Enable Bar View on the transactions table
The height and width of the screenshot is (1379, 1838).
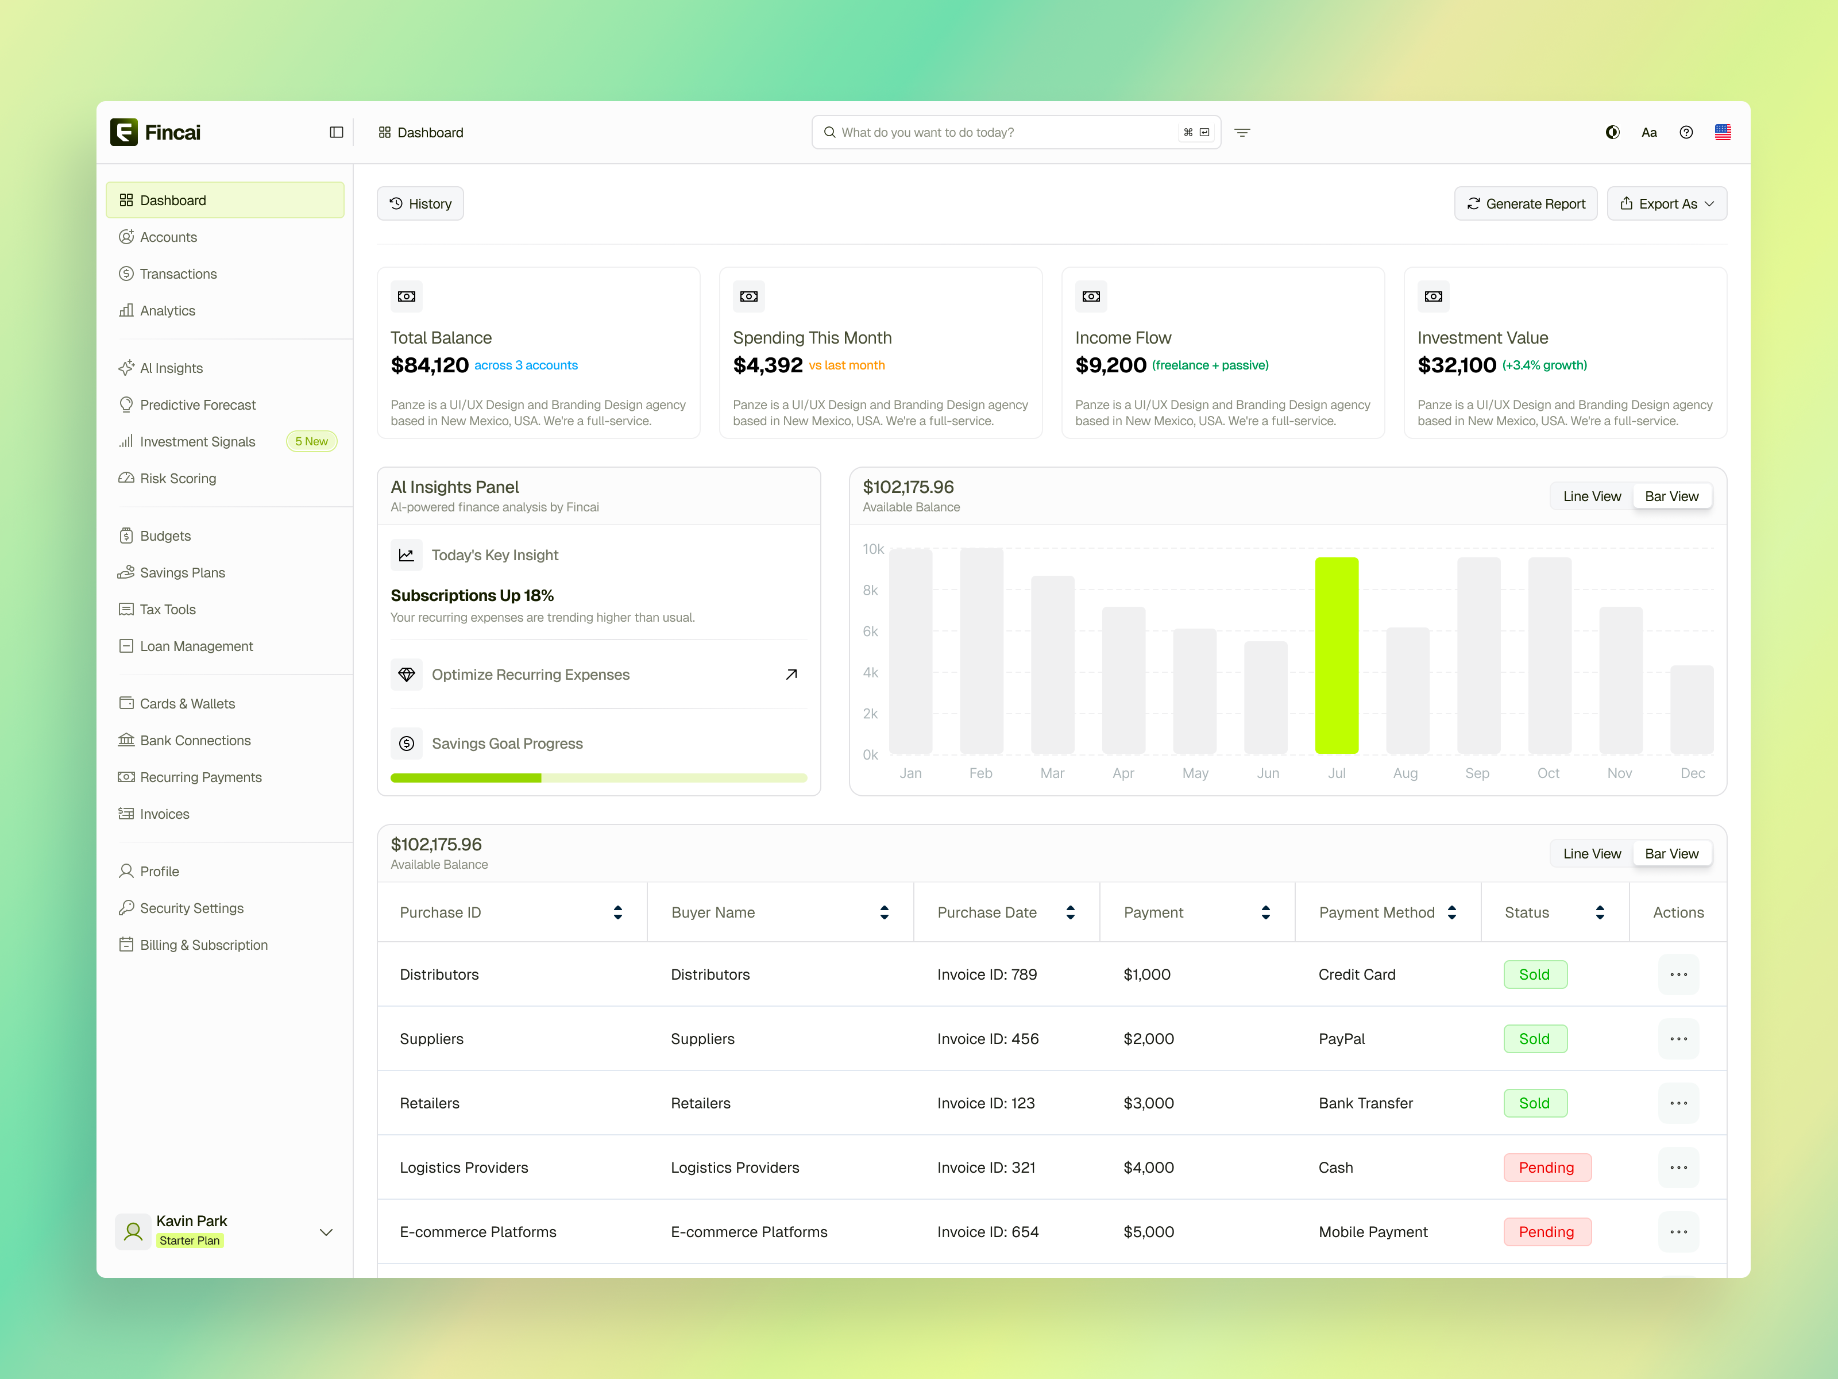tap(1672, 853)
